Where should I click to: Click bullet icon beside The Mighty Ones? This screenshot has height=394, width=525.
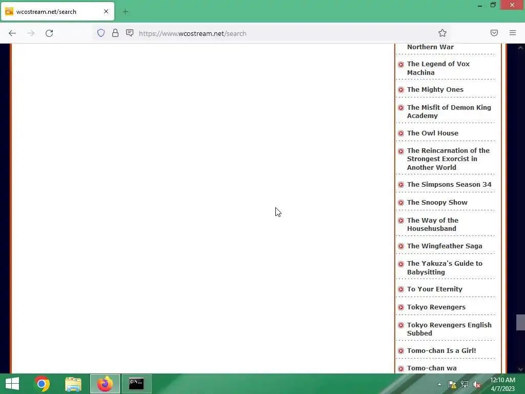click(x=401, y=90)
